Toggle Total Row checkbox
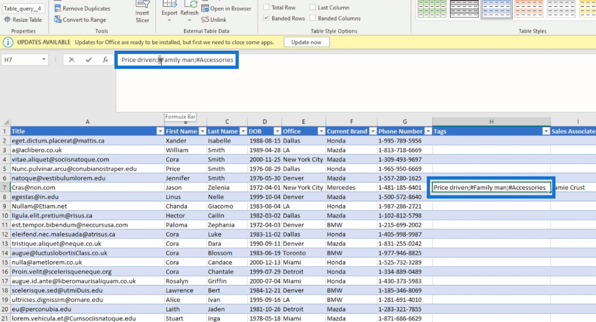 click(266, 7)
